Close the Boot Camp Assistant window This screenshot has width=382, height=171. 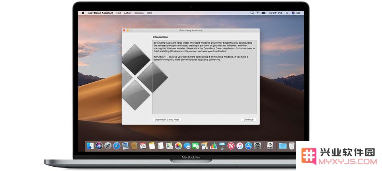point(124,31)
